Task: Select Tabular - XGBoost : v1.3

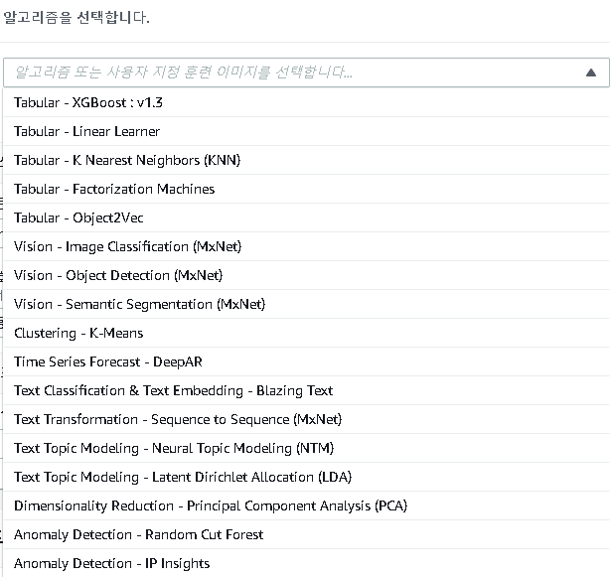Action: [306, 102]
